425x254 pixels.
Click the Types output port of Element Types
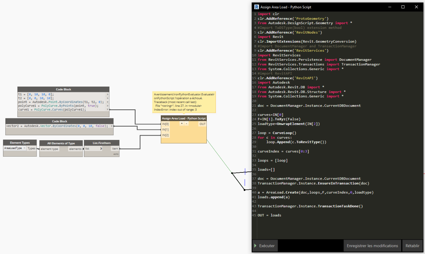tap(32, 148)
